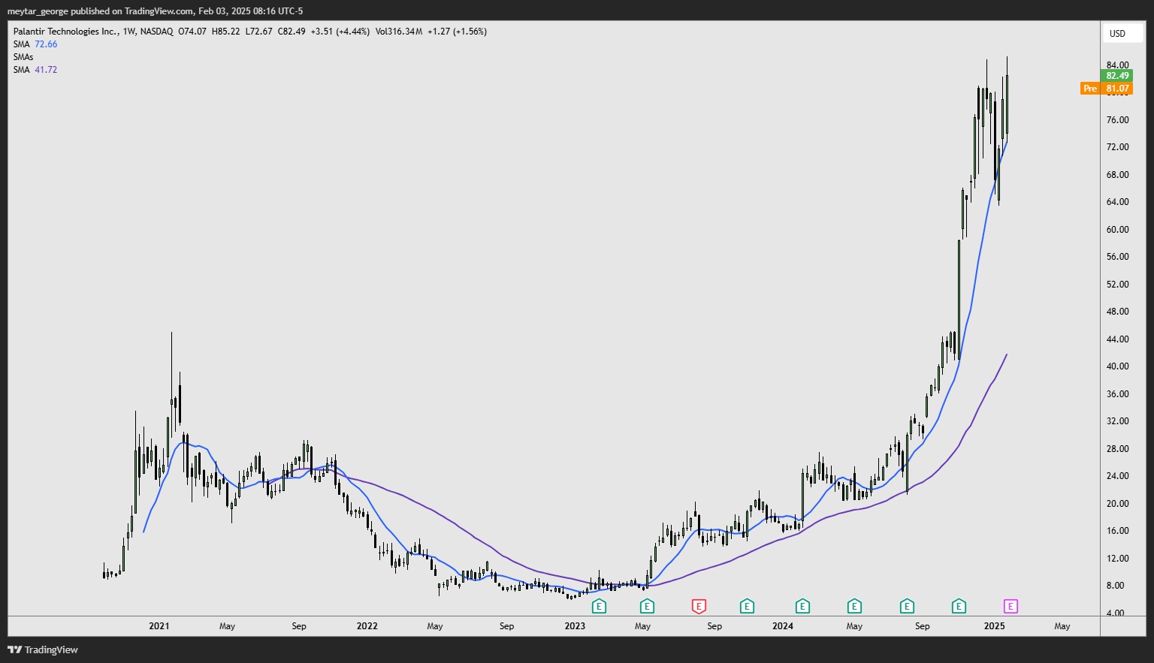Click the 76.00 price axis label
The image size is (1154, 663).
1117,120
